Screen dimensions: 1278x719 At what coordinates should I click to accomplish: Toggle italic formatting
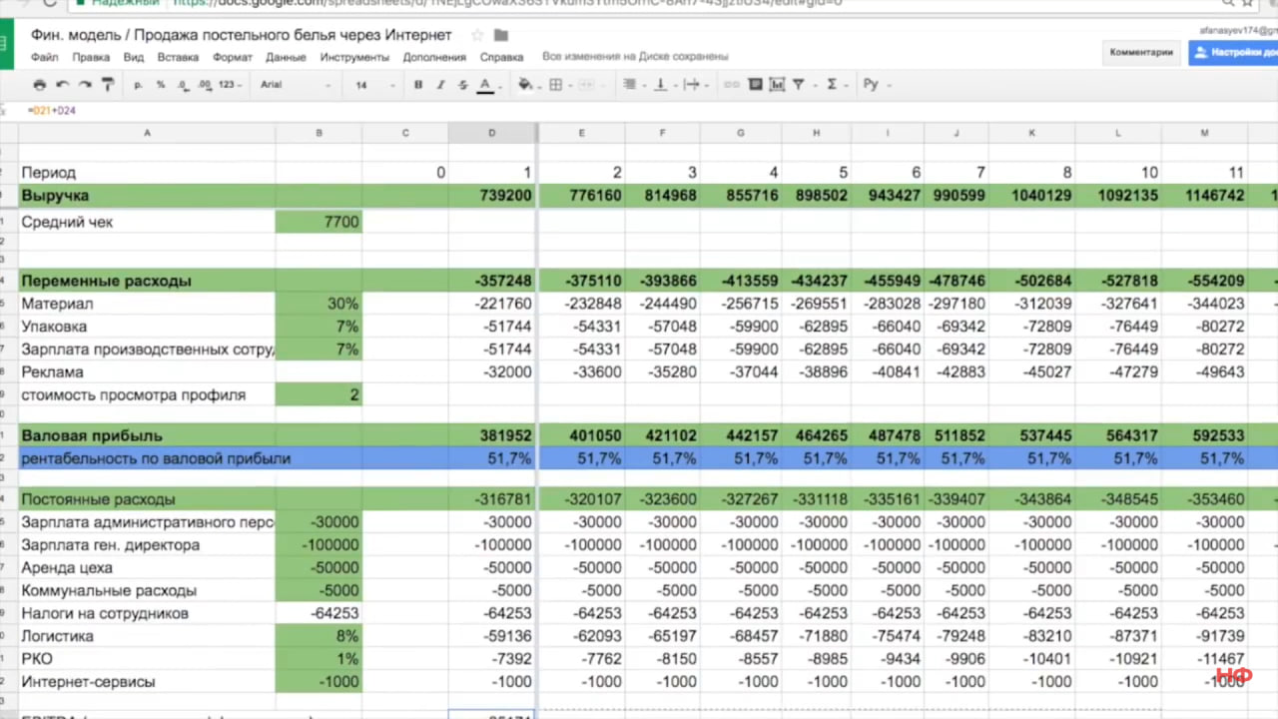(x=440, y=85)
